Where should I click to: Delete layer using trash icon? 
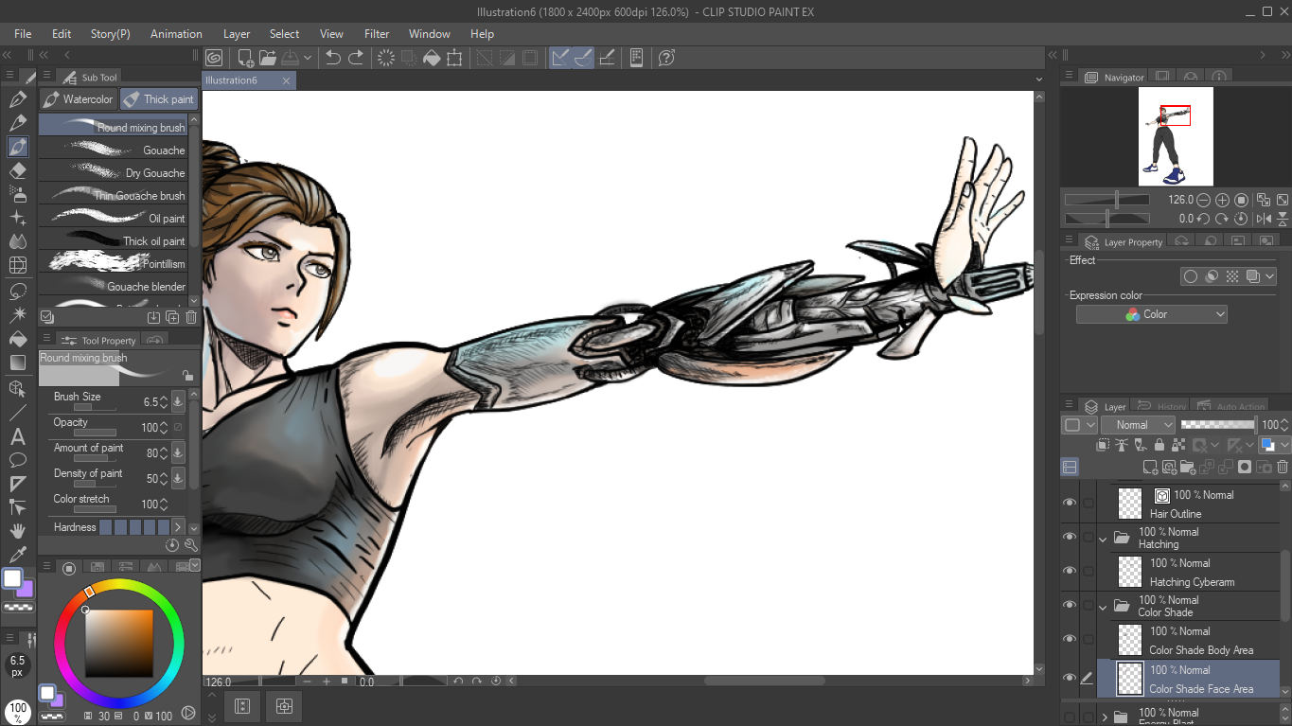(x=1283, y=467)
